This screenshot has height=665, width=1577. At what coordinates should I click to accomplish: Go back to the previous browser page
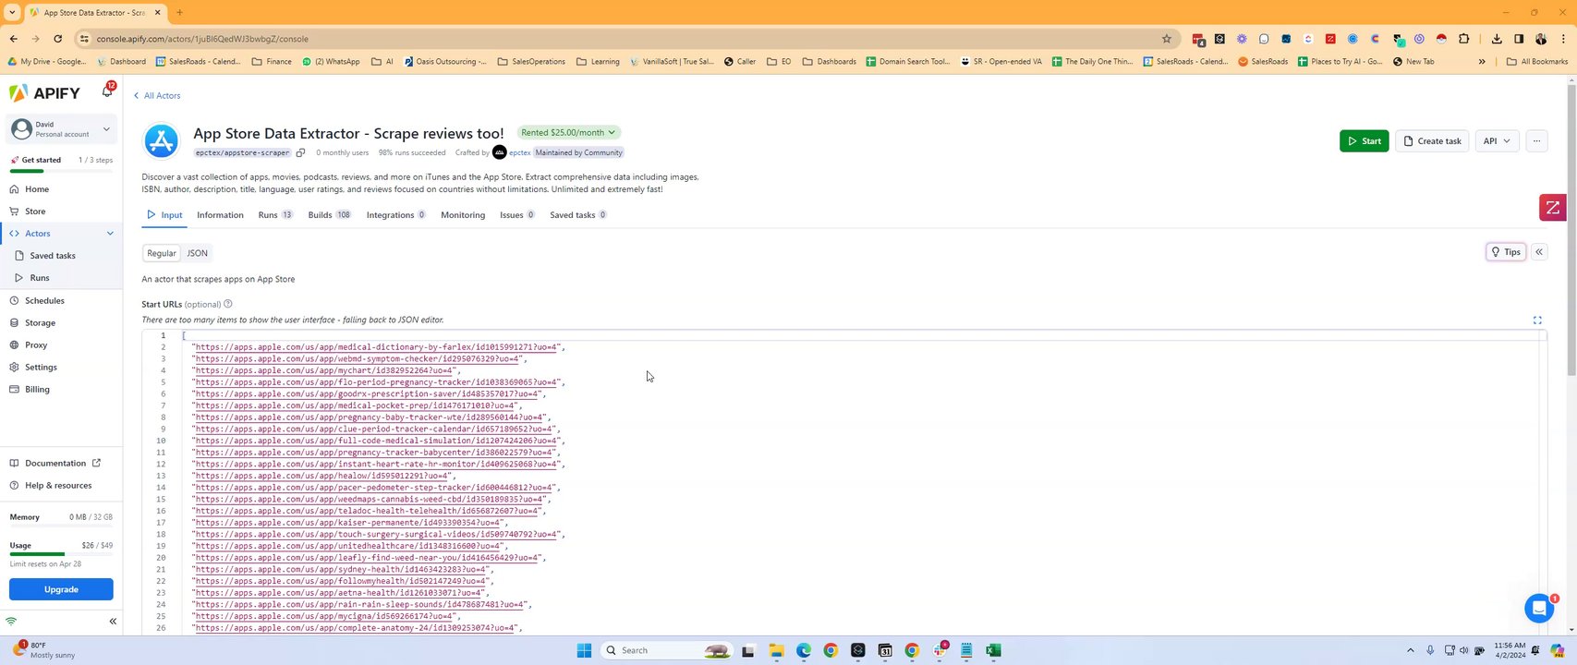[14, 39]
